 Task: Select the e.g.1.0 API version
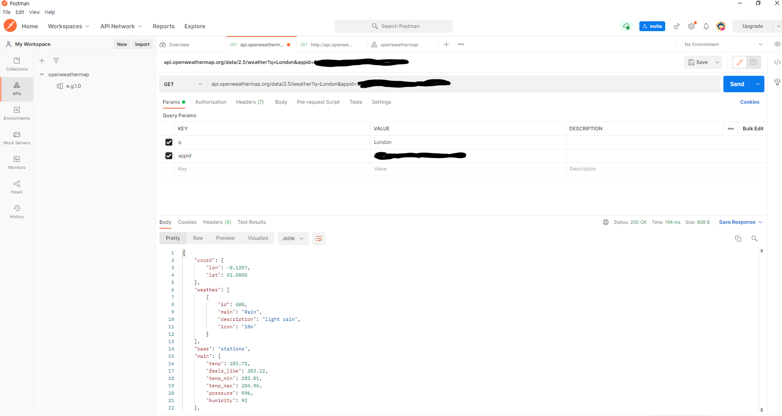pyautogui.click(x=73, y=86)
